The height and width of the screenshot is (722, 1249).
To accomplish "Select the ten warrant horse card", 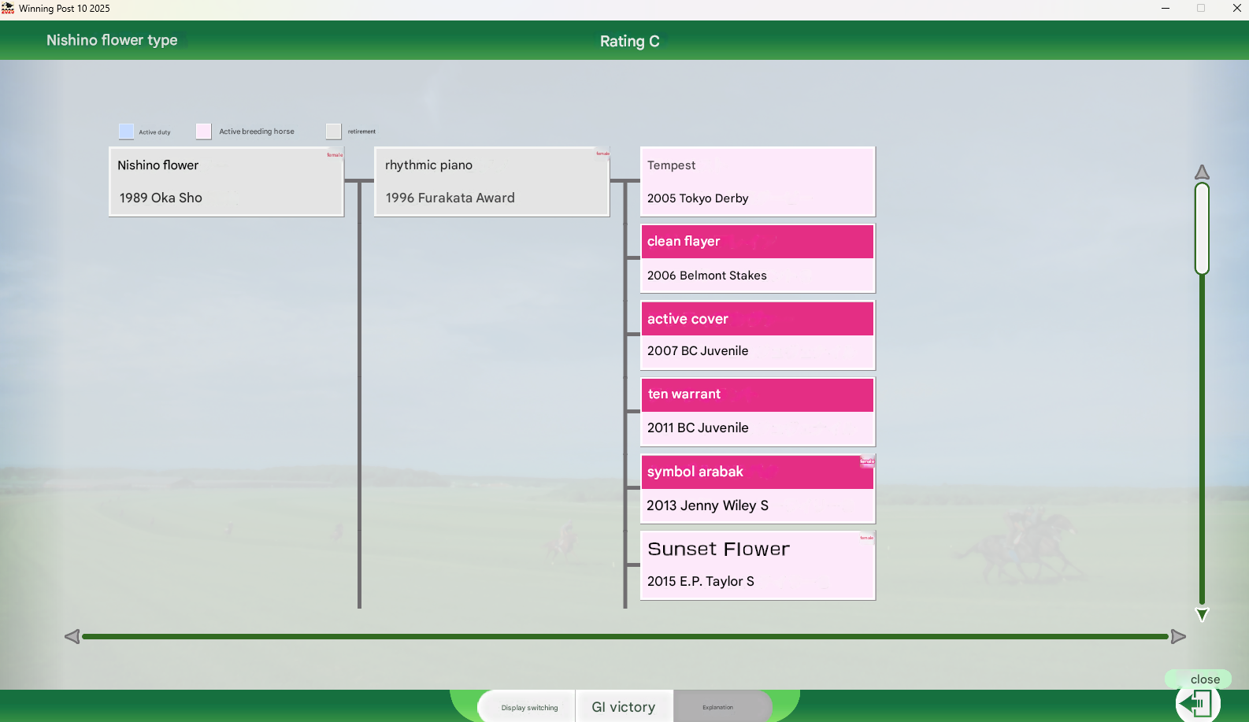I will [x=758, y=412].
